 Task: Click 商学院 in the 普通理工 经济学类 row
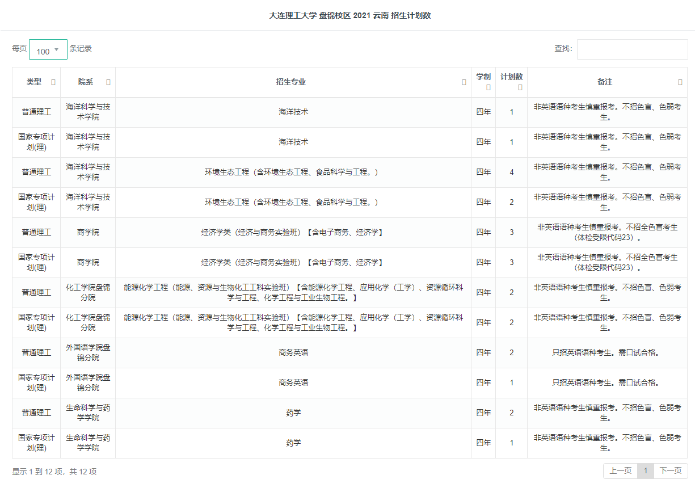point(88,233)
